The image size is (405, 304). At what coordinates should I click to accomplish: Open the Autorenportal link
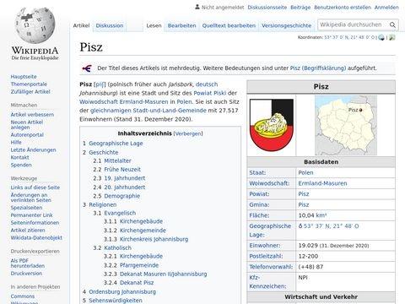(x=27, y=135)
